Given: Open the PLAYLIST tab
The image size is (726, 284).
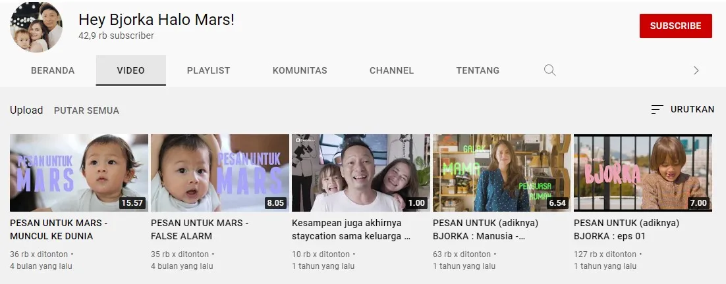Looking at the screenshot, I should tap(208, 70).
